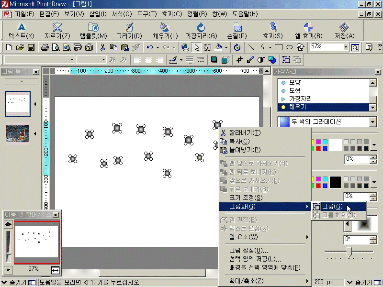Select the arrow pointer selection tool
Screen dimensions: 383x287
197,47
